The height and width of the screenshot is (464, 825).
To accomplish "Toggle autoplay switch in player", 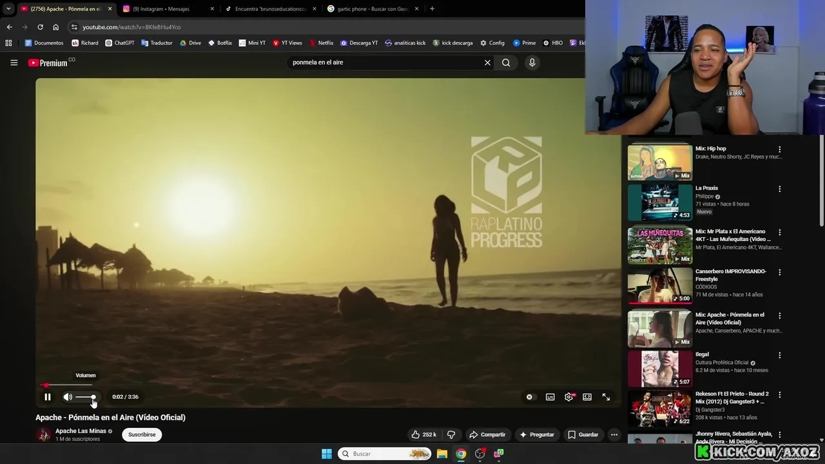I will pyautogui.click(x=529, y=397).
